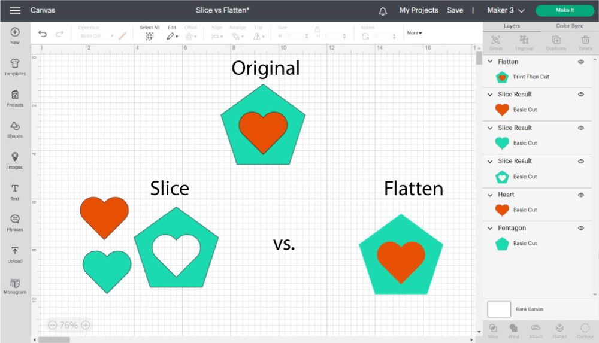Open the Maker 3 machine dropdown
Viewport: 599px width, 343px height.
[506, 10]
